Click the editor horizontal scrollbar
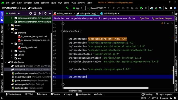 (106, 88)
